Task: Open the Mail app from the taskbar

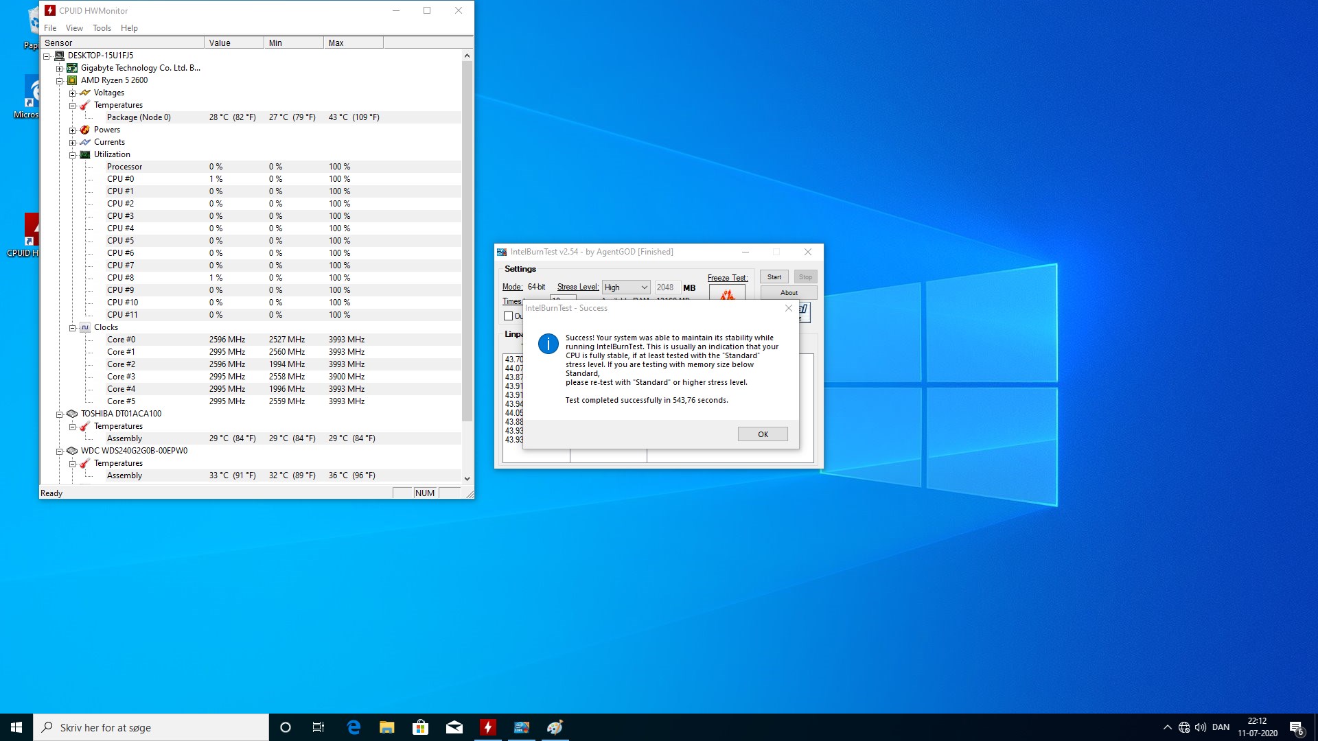Action: [454, 727]
